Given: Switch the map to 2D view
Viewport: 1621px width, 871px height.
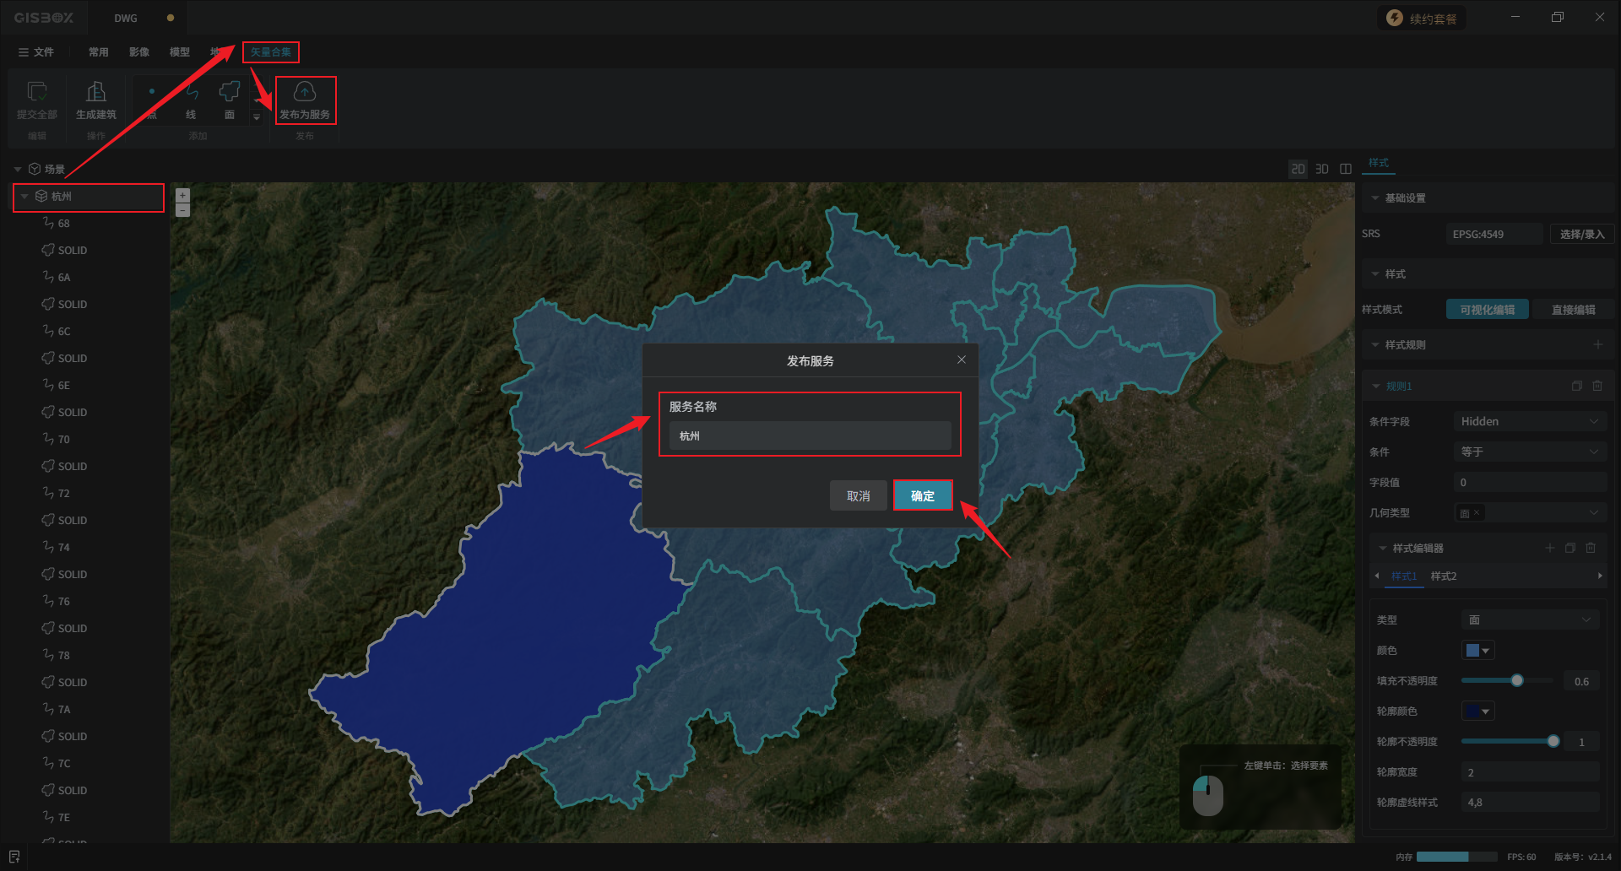Looking at the screenshot, I should (1298, 169).
